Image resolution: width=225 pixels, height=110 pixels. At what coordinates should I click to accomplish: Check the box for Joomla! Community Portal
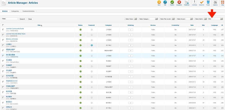[3, 29]
